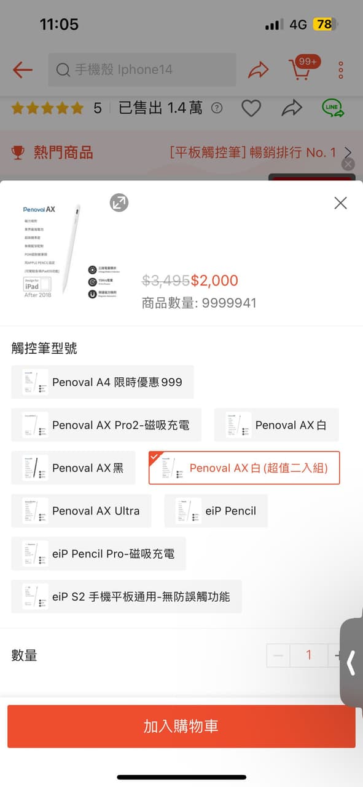Tap the heart to favorite this product
The height and width of the screenshot is (787, 363).
pos(251,108)
